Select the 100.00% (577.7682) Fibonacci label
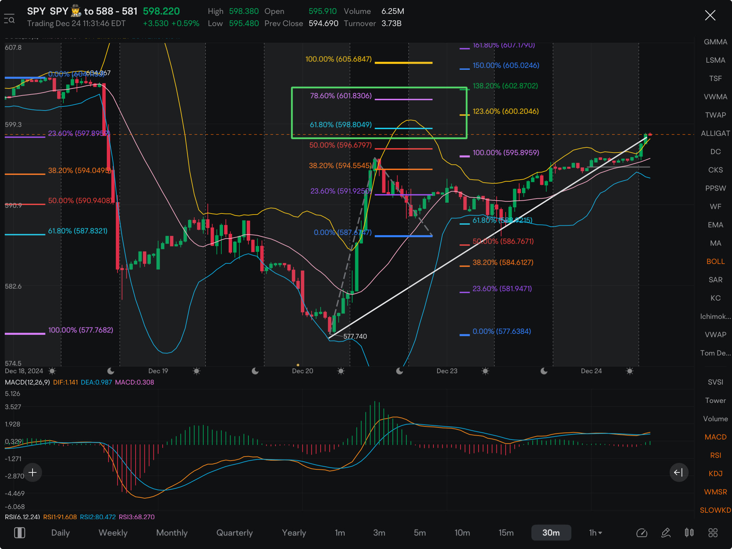This screenshot has width=732, height=549. point(81,330)
